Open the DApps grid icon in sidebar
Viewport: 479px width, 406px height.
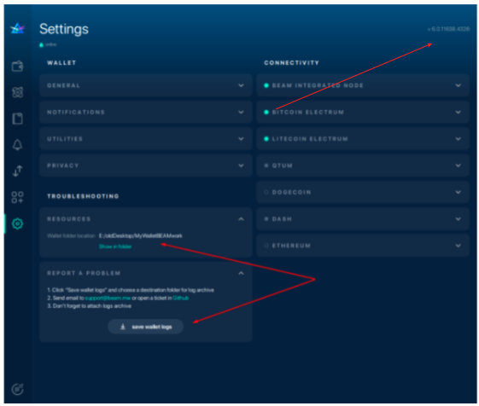pos(17,197)
